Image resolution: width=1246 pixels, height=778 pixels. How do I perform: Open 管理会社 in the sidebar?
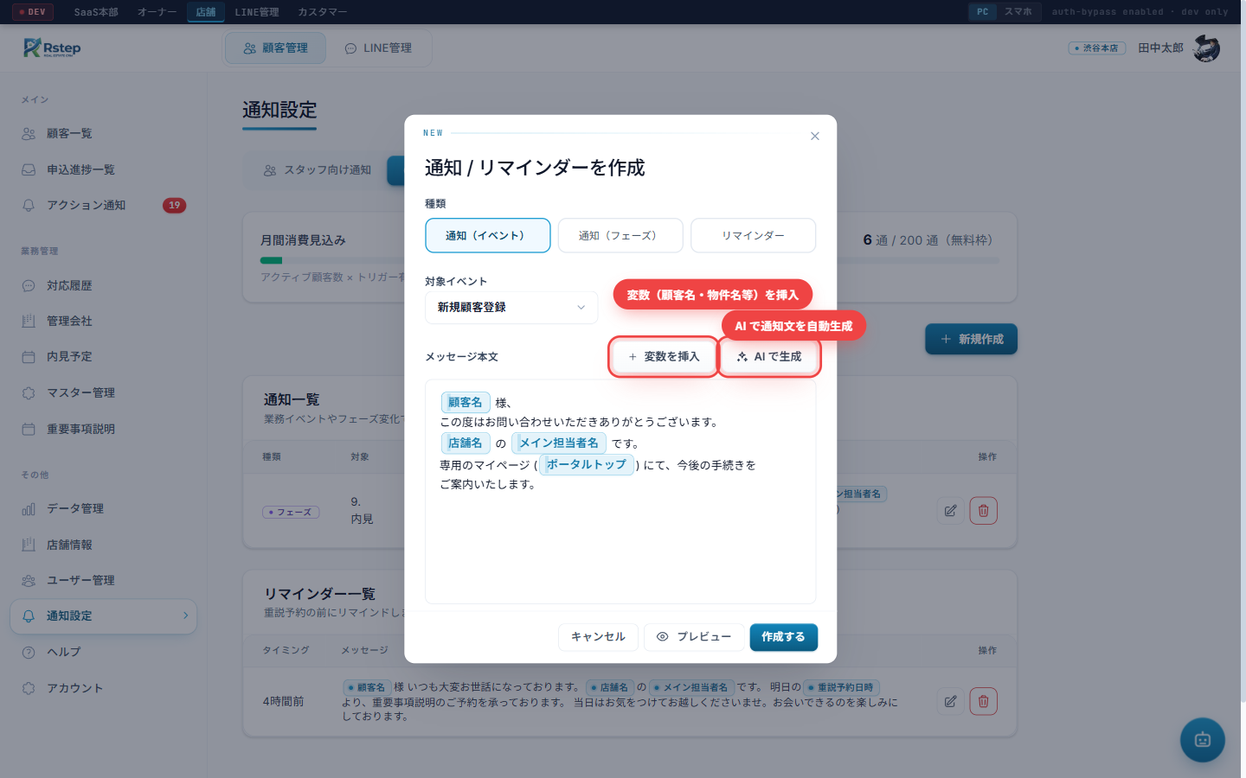click(104, 321)
